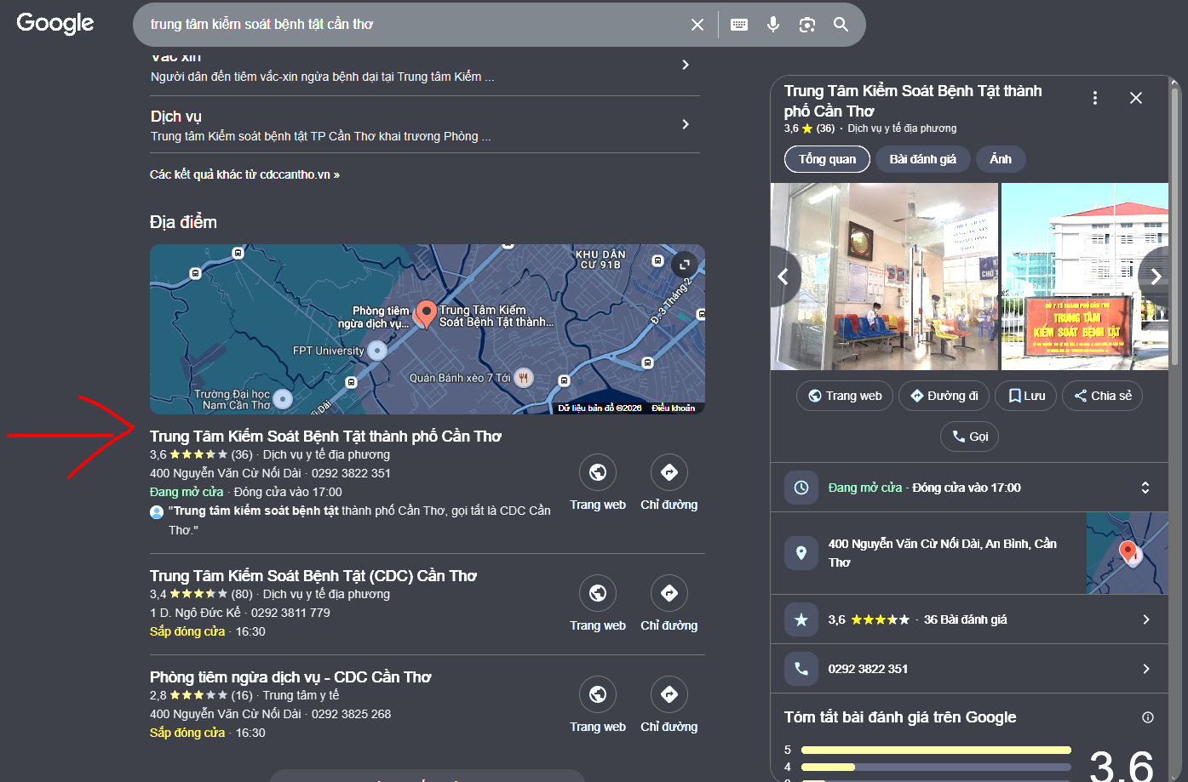Open the address mini map thumbnail
Screen dimensions: 1188x782
pos(1128,553)
